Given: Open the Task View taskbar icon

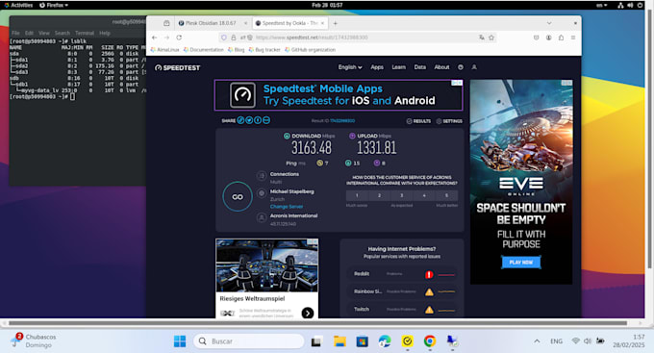Looking at the screenshot, I should pyautogui.click(x=316, y=341).
